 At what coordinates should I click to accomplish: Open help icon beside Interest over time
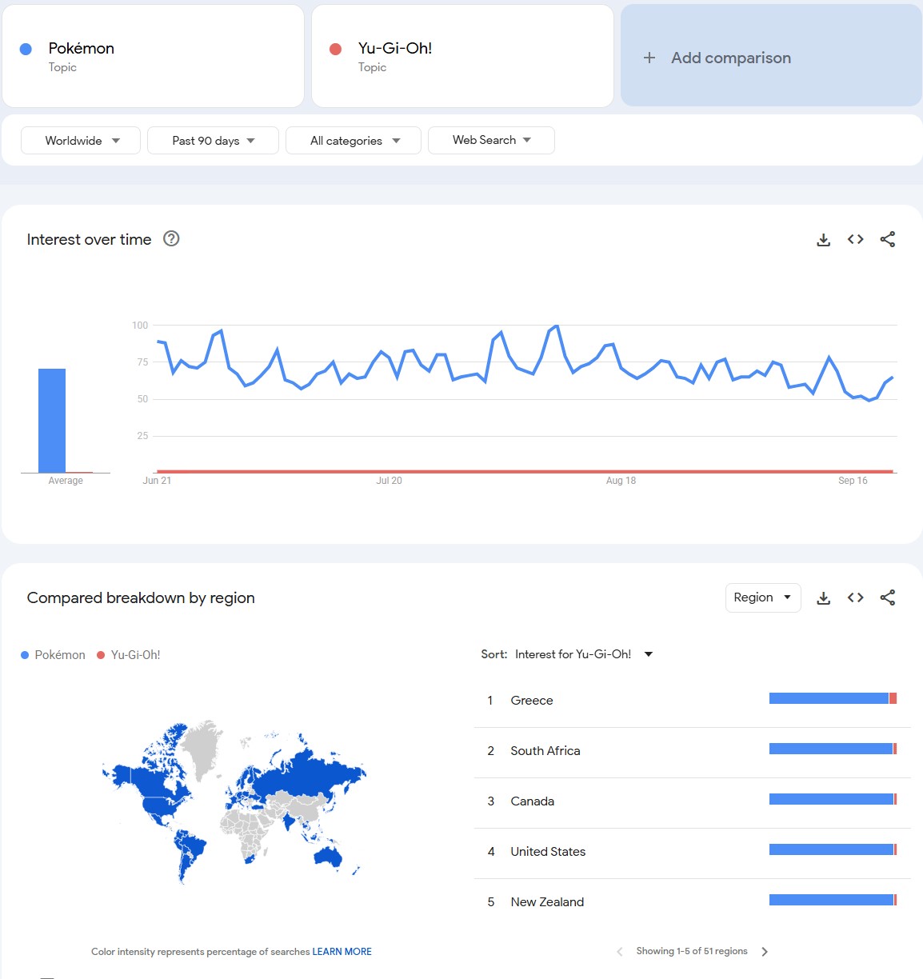click(x=171, y=238)
